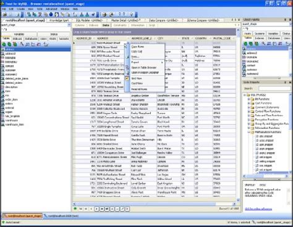Click the data grid vertical scrollbar down arrow
Screen dimensions: 293x227
click(x=238, y=200)
